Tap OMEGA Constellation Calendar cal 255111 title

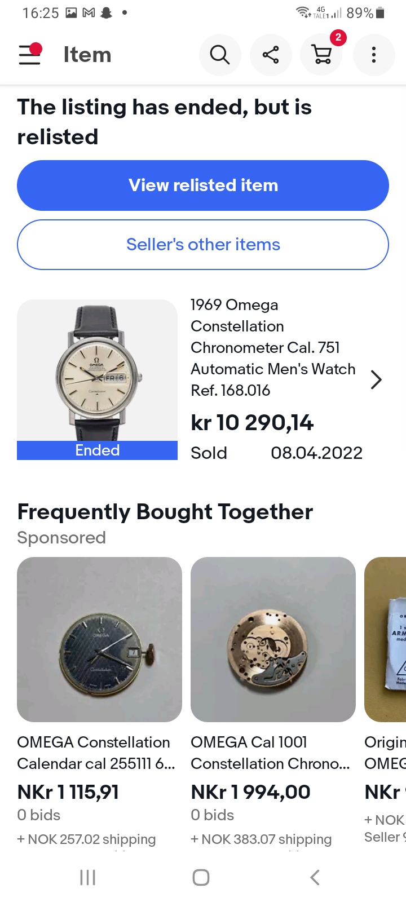[x=96, y=753]
